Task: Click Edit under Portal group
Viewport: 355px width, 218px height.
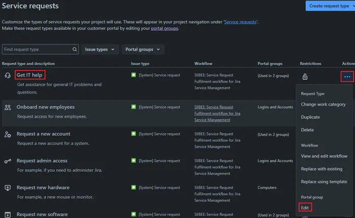Action: [x=305, y=207]
